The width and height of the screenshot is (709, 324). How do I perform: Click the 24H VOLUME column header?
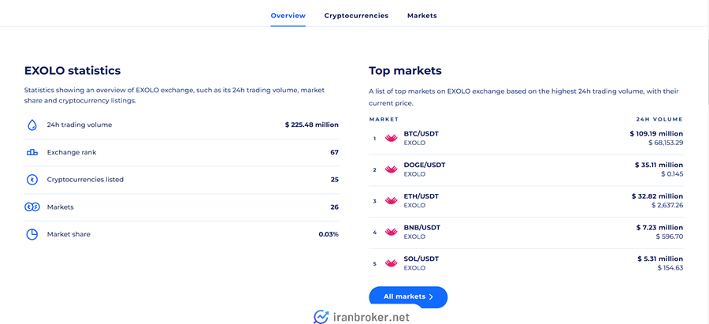(x=659, y=120)
